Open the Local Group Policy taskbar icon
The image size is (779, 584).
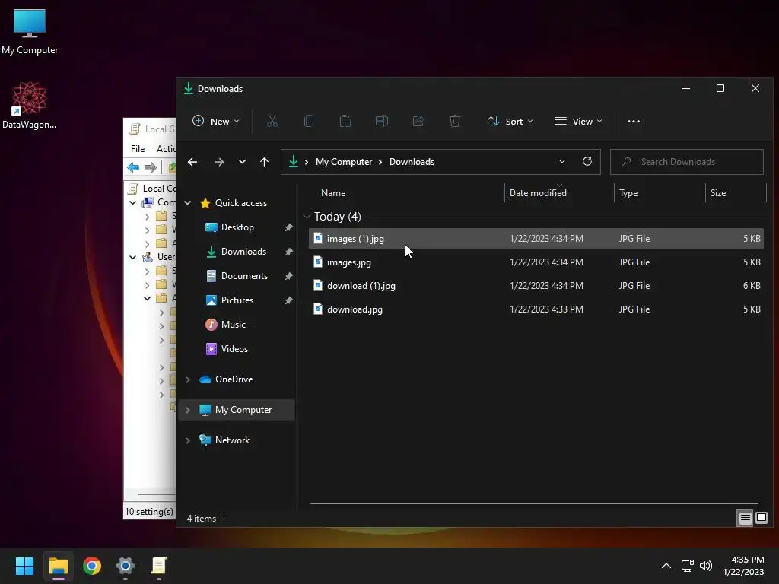coord(159,566)
